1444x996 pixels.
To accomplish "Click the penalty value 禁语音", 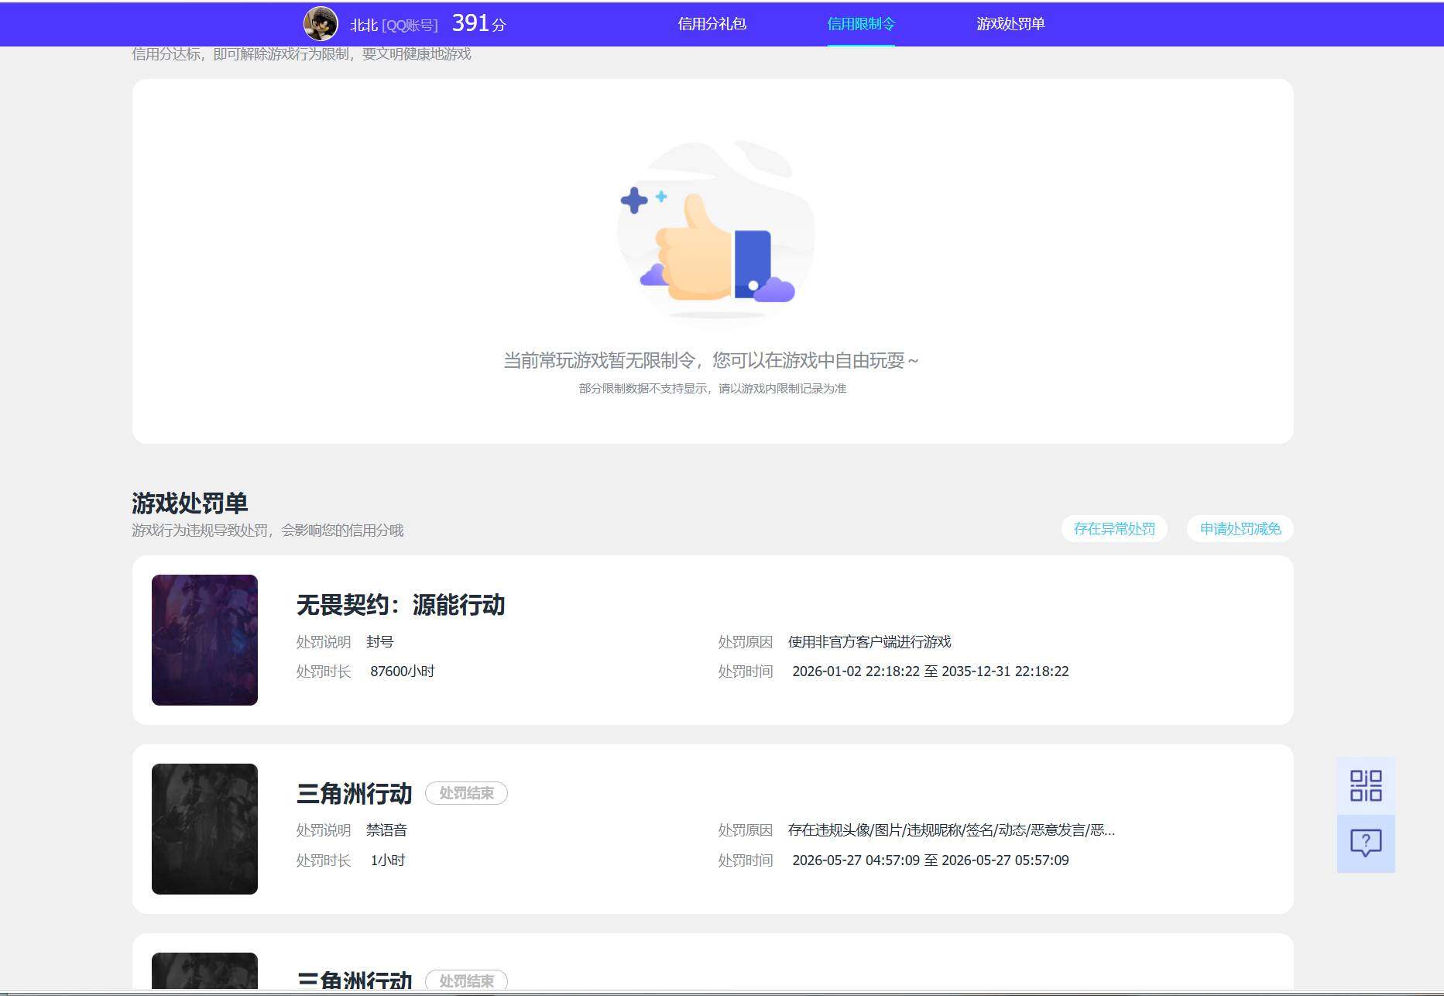I will [386, 830].
